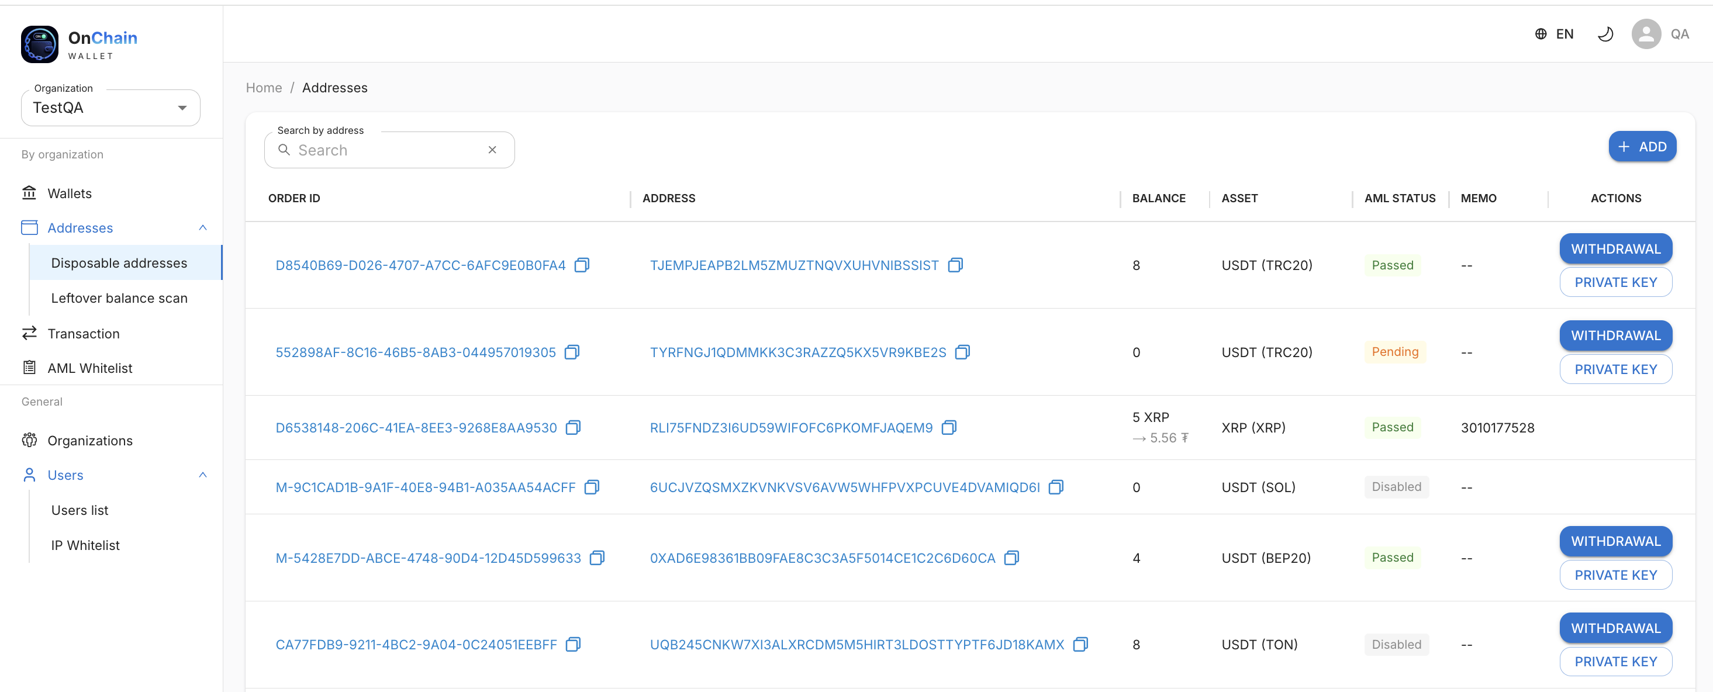Image resolution: width=1713 pixels, height=692 pixels.
Task: Click Home breadcrumb link
Action: (264, 88)
